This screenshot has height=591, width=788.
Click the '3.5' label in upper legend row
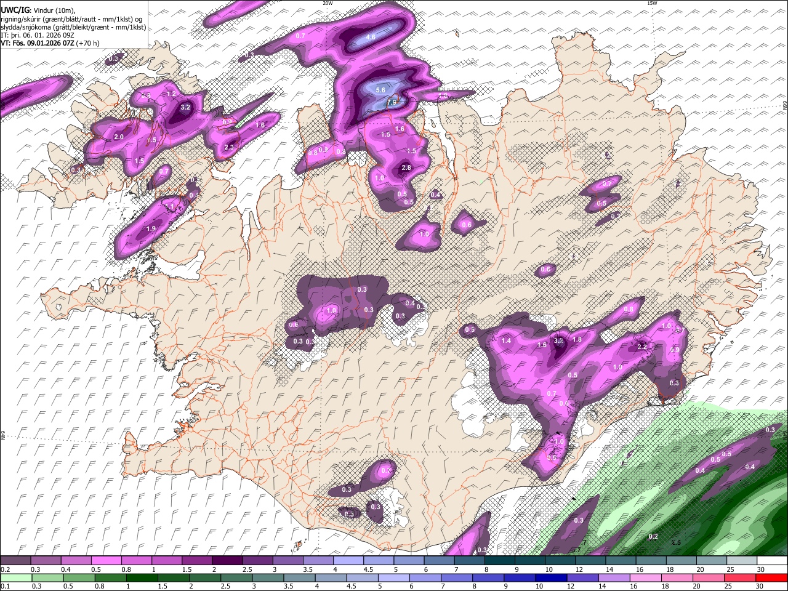307,569
